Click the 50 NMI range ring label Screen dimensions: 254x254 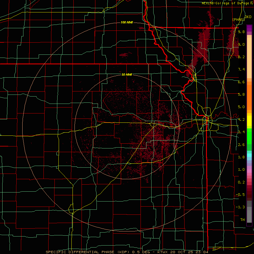(127, 75)
